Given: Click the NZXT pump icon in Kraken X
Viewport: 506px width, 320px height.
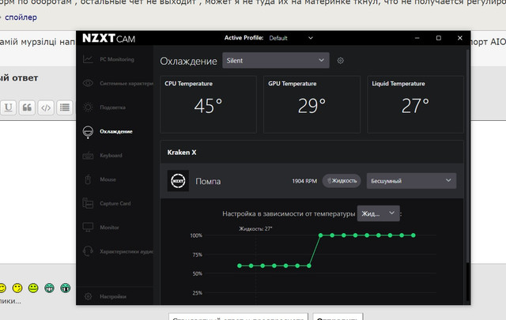Looking at the screenshot, I should coord(178,181).
